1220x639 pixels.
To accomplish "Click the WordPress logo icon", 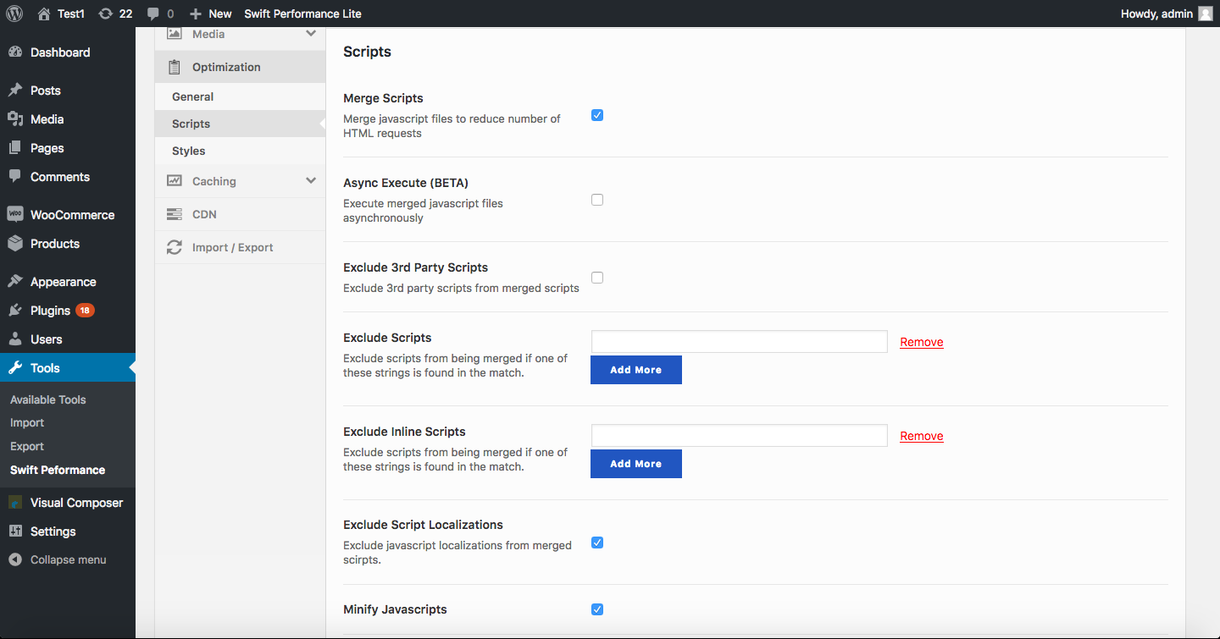I will click(x=14, y=14).
